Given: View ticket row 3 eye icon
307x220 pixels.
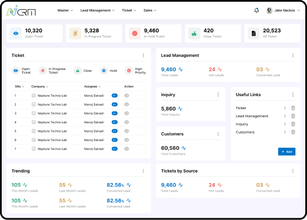Looking at the screenshot, I should [x=127, y=113].
